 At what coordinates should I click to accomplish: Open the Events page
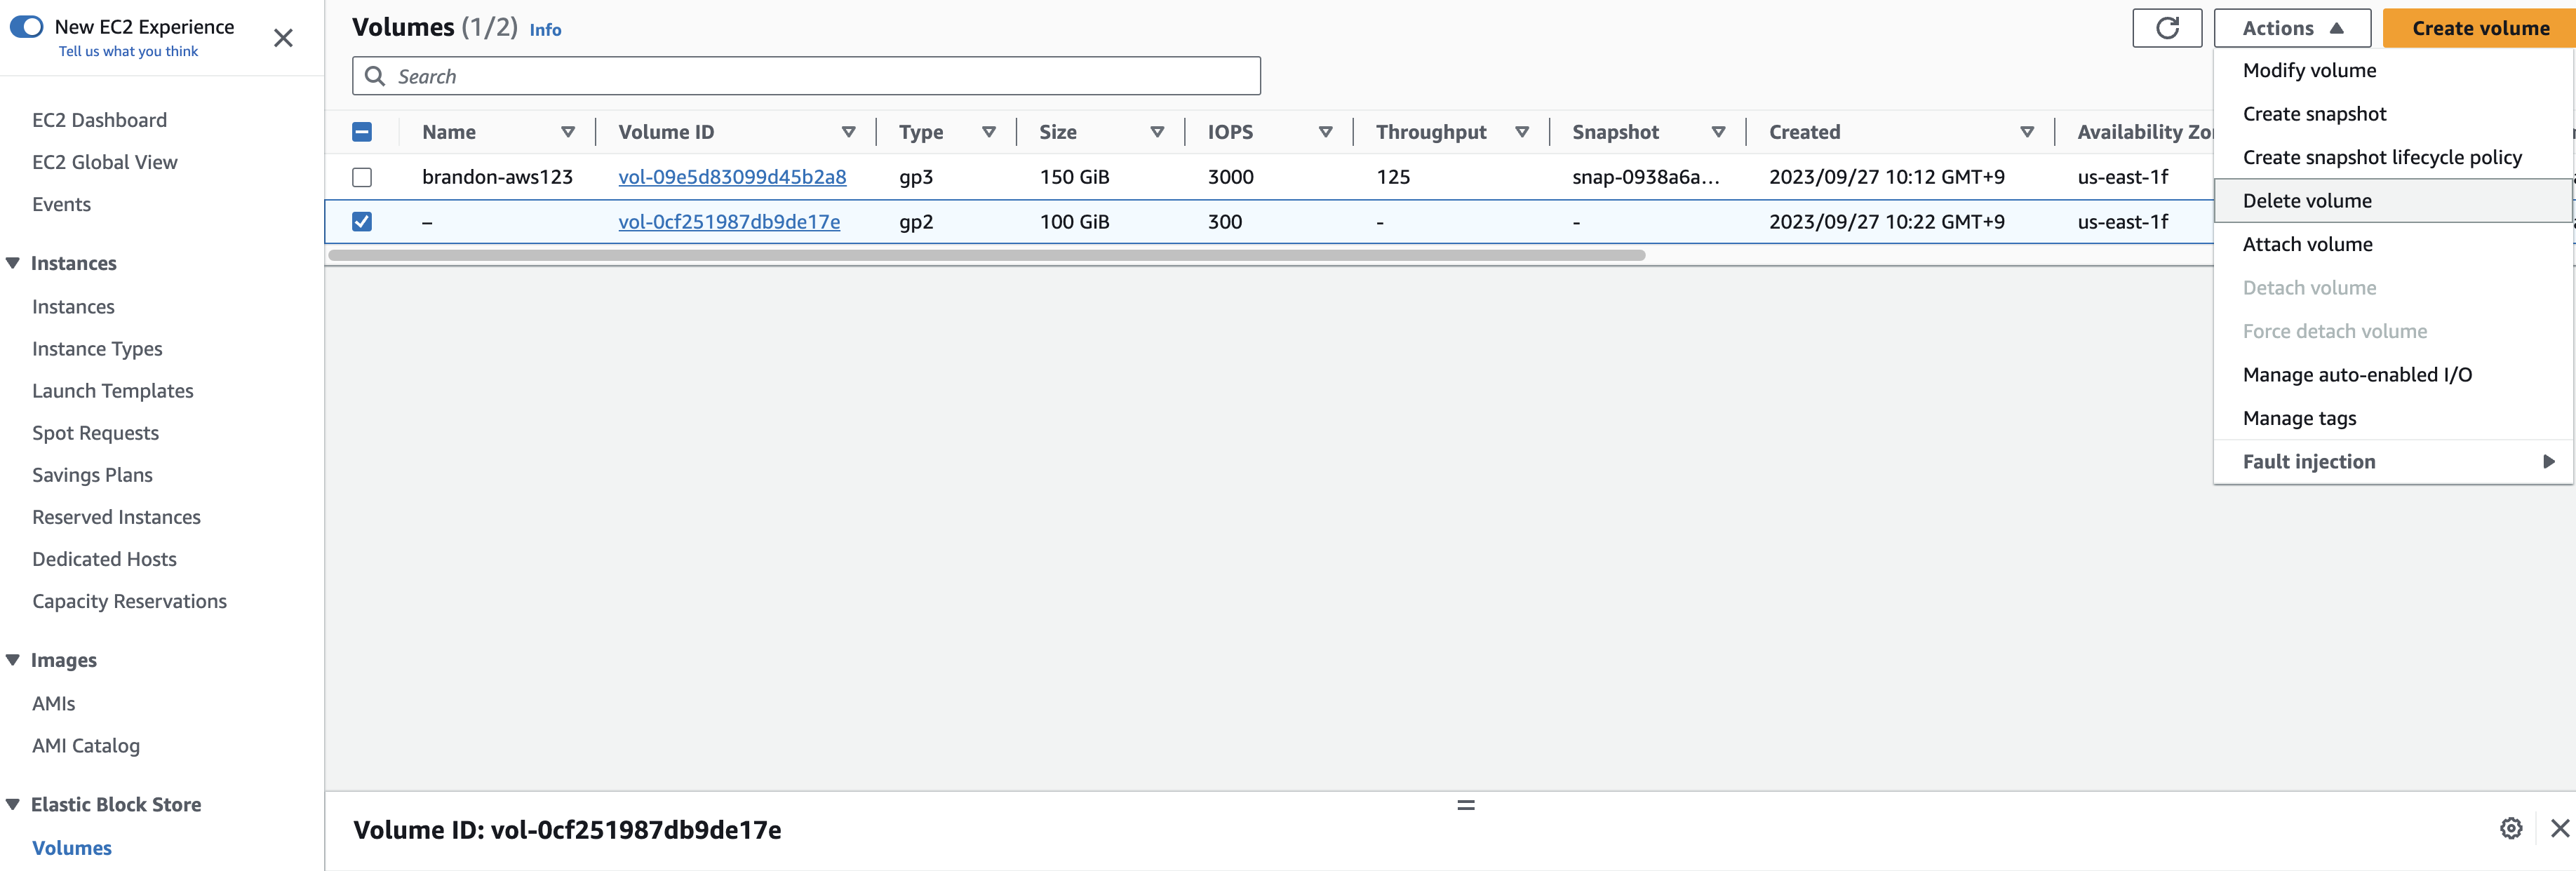pyautogui.click(x=61, y=204)
